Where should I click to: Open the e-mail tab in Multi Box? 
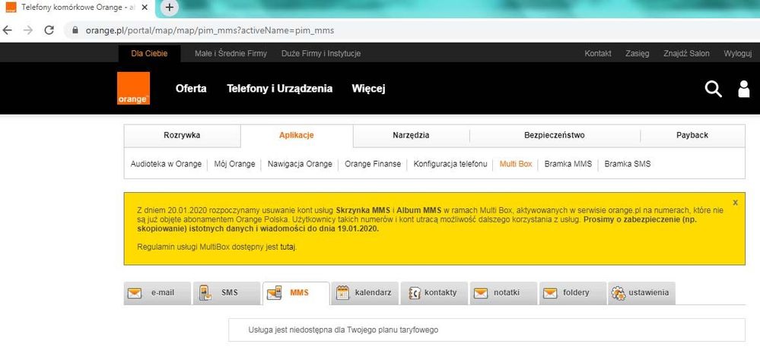[157, 293]
